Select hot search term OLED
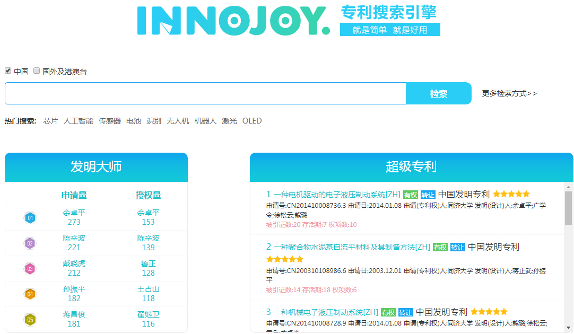574x334 pixels. [x=252, y=121]
